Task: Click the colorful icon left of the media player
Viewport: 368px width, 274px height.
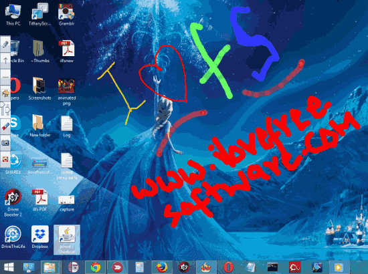Action: point(317,267)
